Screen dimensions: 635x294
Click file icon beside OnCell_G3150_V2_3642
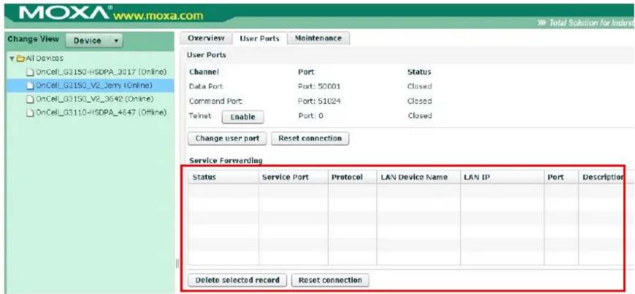pyautogui.click(x=30, y=99)
